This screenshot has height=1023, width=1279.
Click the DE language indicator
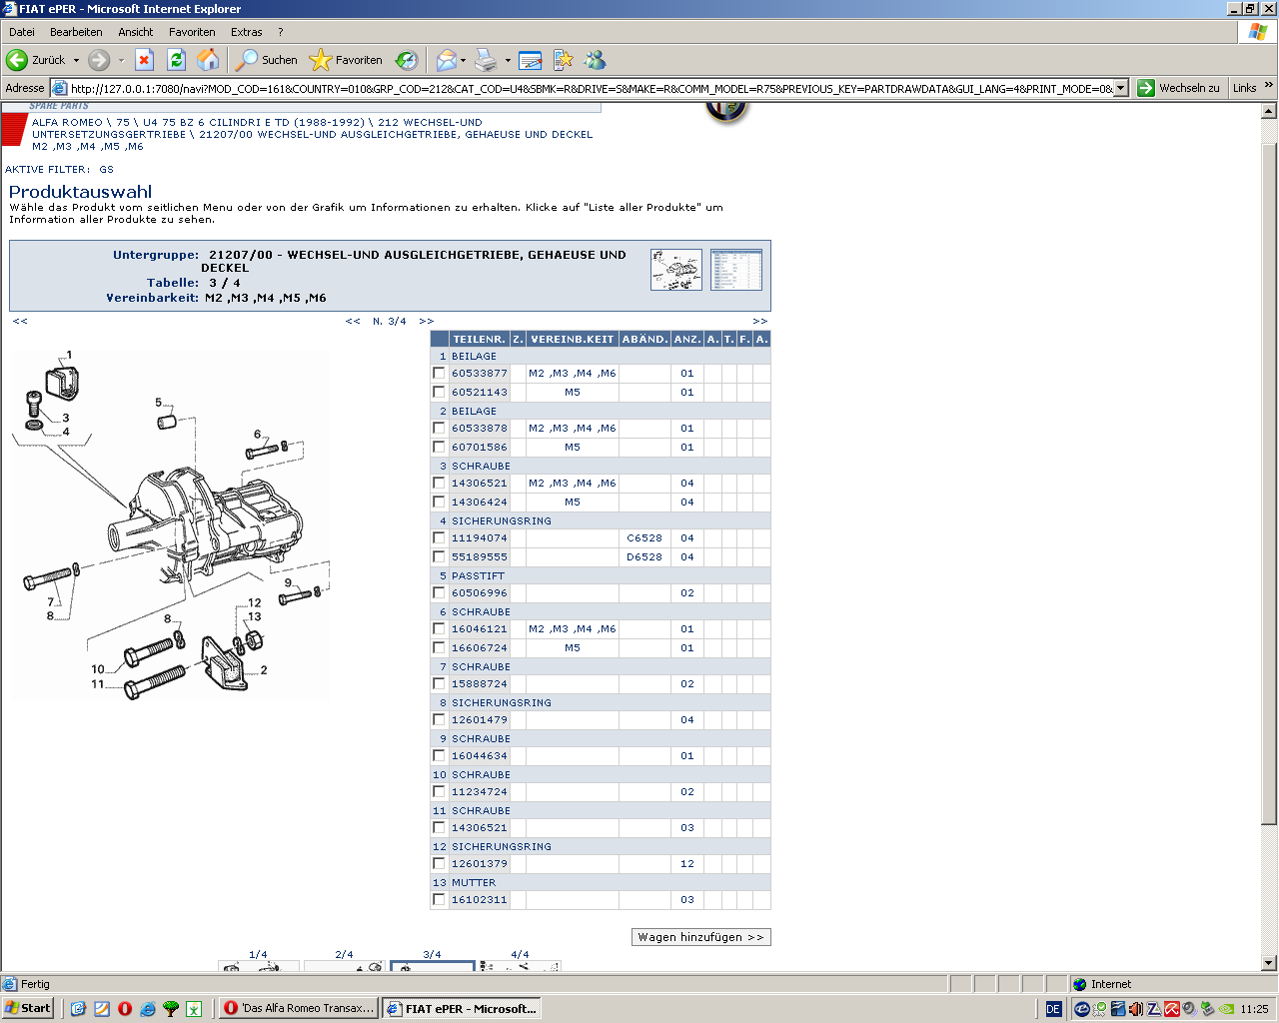1053,1009
